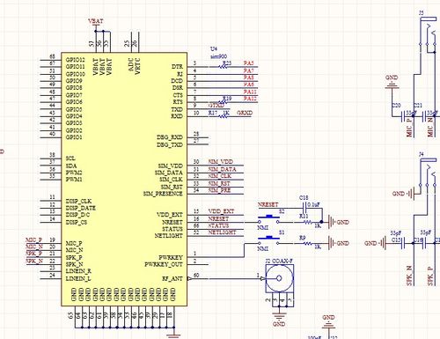Select push-button switch S1
Image resolution: width=440 pixels, height=339 pixels.
pos(268,240)
